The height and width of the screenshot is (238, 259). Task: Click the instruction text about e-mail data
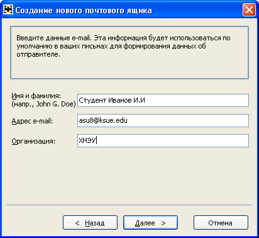[x=123, y=46]
